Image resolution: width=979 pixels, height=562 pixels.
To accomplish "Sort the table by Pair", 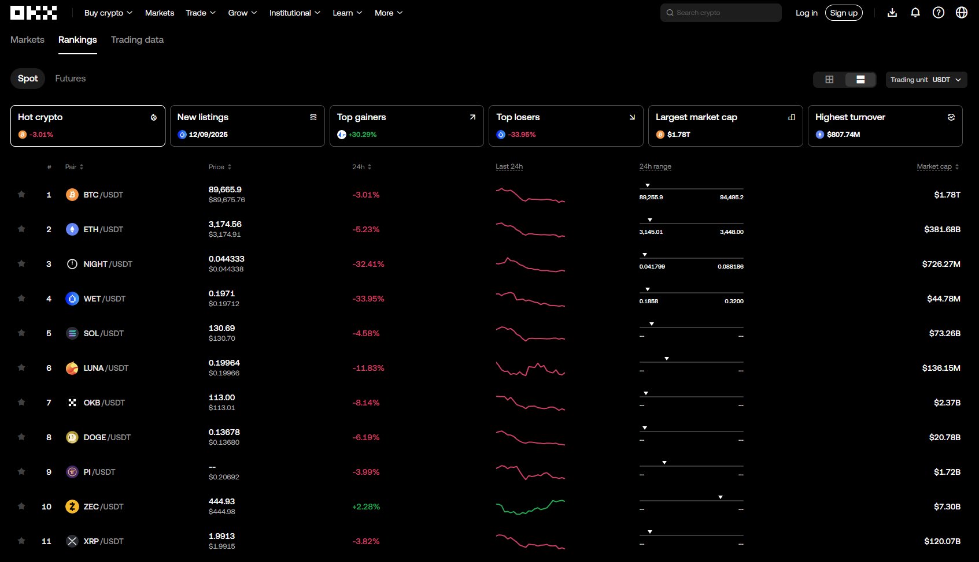I will click(x=74, y=167).
